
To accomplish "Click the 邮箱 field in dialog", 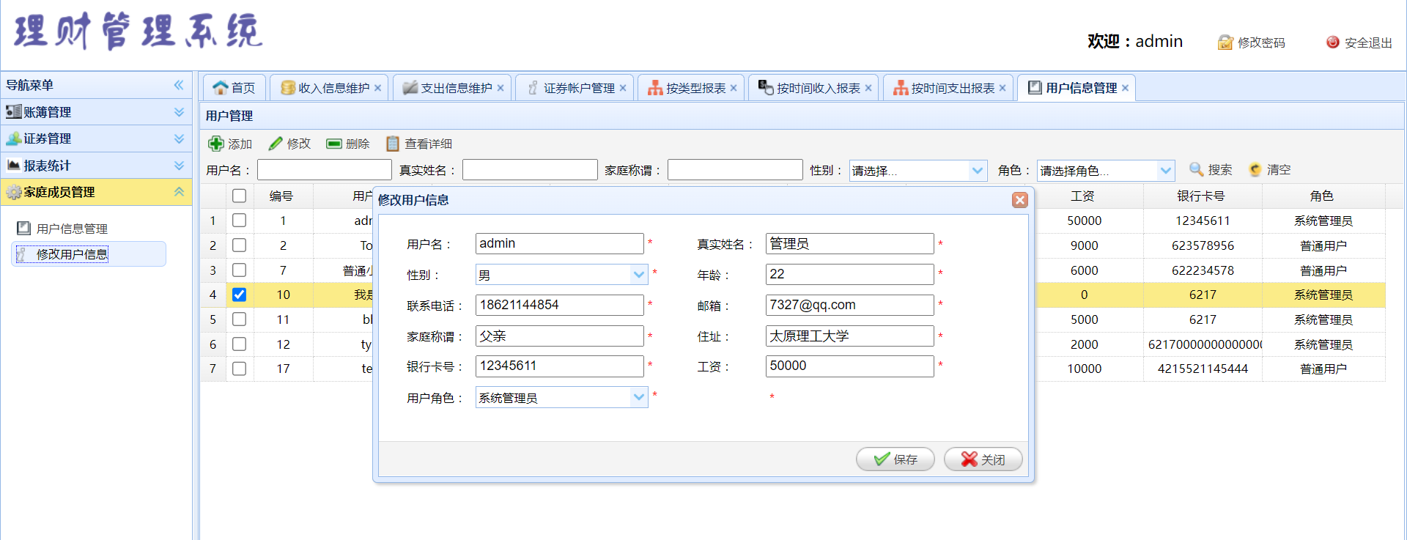I will click(x=850, y=305).
